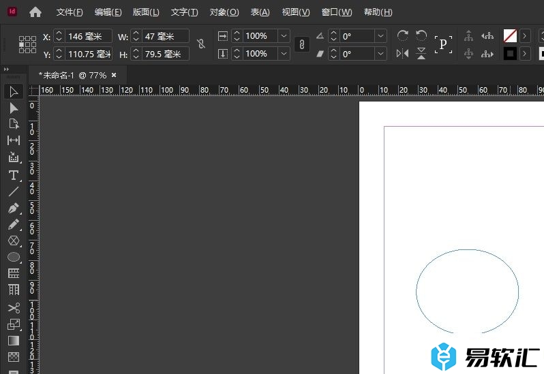544x374 pixels.
Task: Click the X position stepper arrows
Action: point(59,36)
